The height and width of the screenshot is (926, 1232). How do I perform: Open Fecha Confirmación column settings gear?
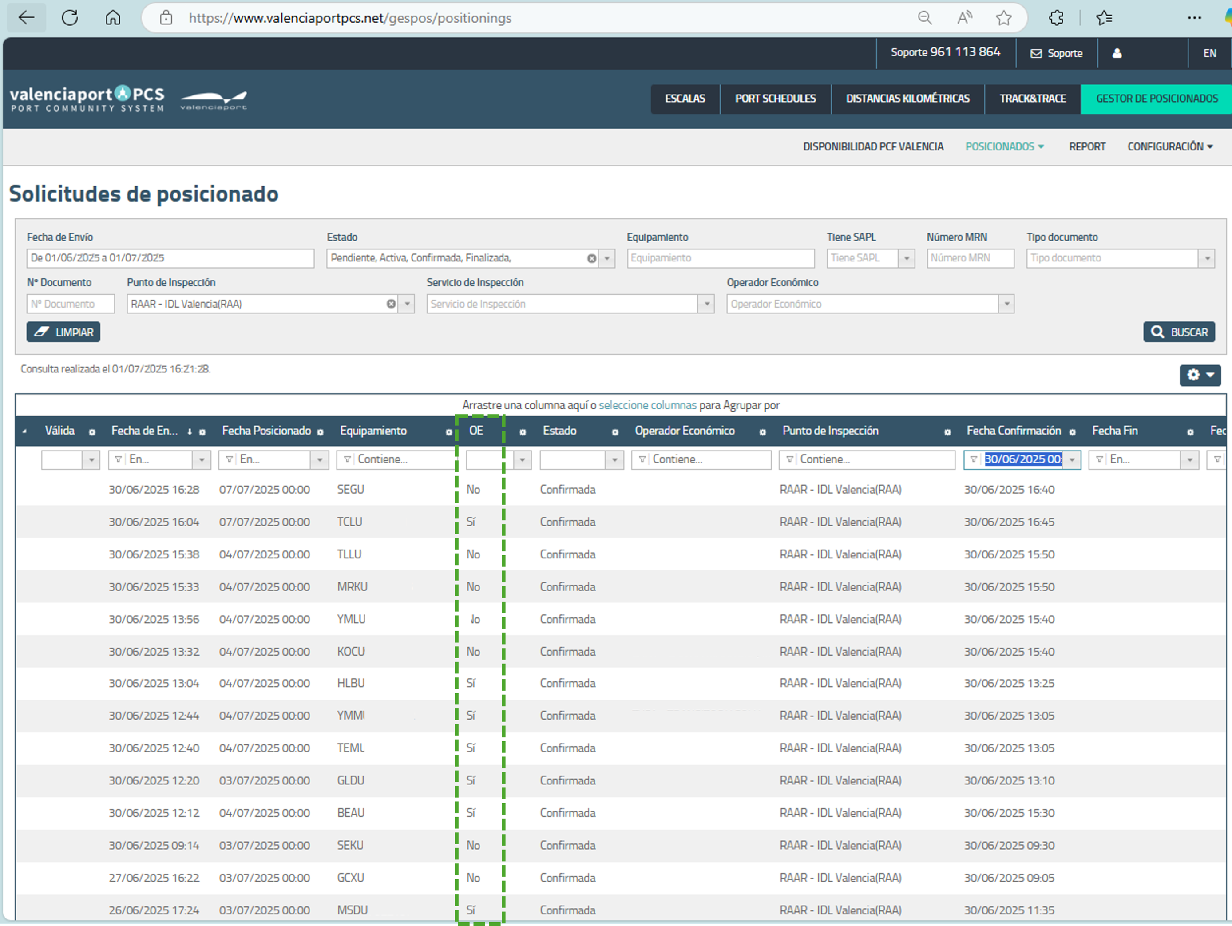[x=1072, y=432]
